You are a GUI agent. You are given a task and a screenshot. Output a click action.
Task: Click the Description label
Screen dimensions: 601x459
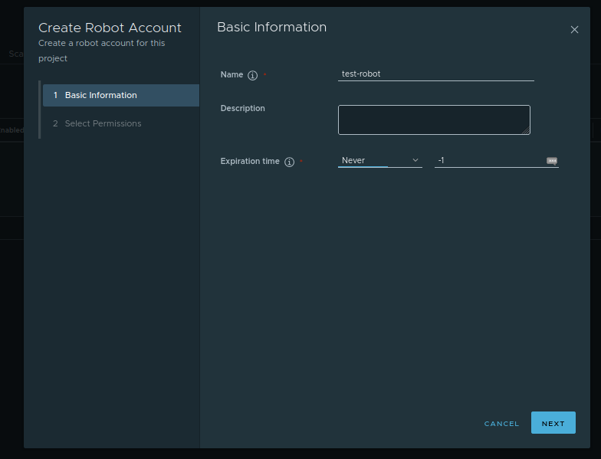click(242, 109)
